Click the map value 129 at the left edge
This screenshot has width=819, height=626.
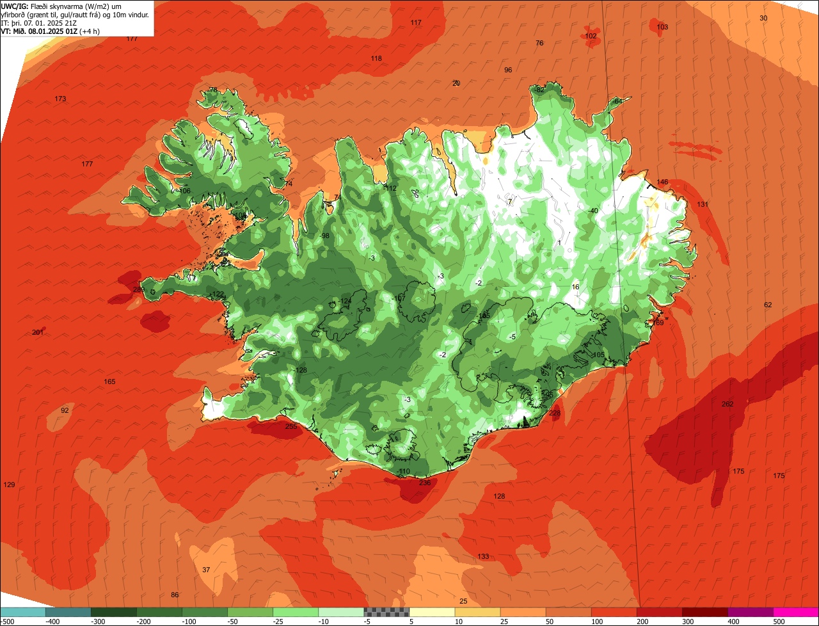9,485
